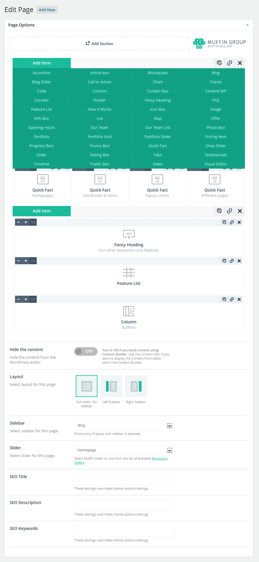Click Quick Fact shortcodes & items card
259x562 pixels.
point(100,186)
